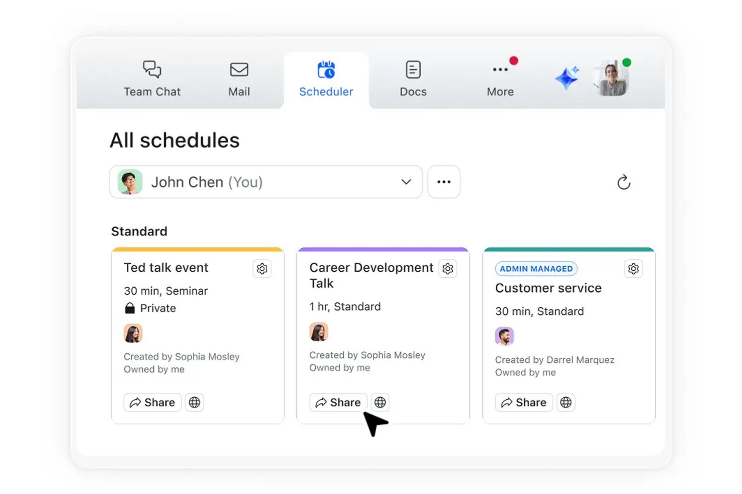Open the Team Chat tab

click(x=152, y=79)
